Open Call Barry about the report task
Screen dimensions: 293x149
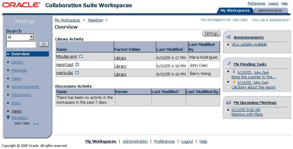click(x=253, y=87)
